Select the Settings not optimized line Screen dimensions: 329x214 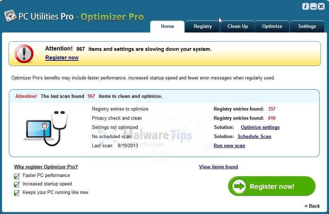coord(115,127)
